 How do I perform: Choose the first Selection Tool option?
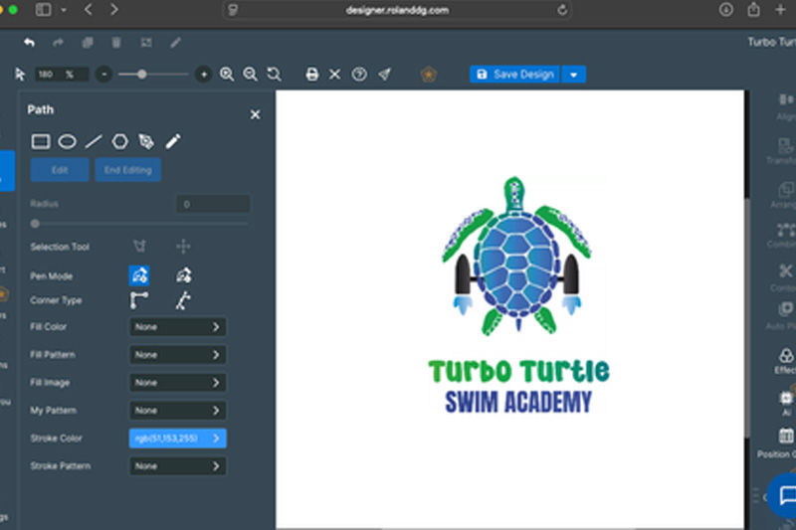pyautogui.click(x=139, y=247)
